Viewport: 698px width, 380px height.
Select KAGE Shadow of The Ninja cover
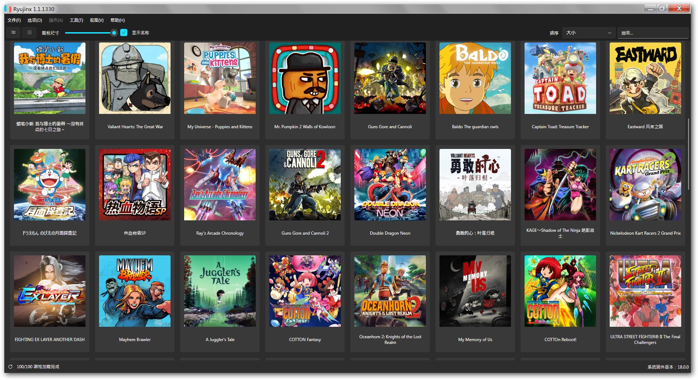(x=560, y=185)
